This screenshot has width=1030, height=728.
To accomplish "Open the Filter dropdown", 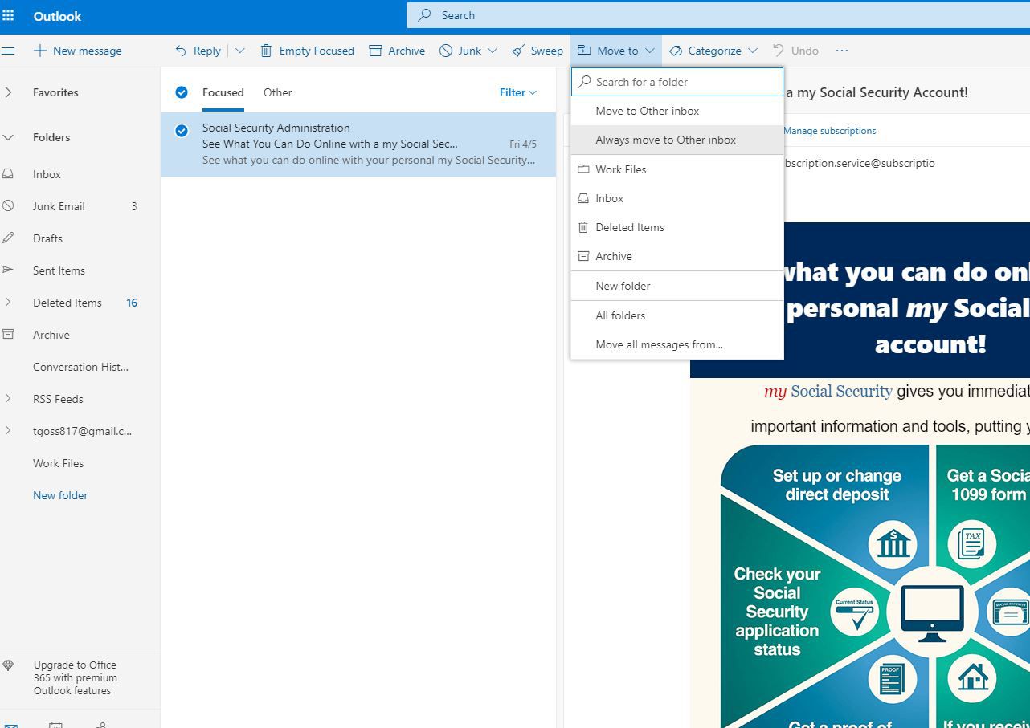I will point(517,92).
